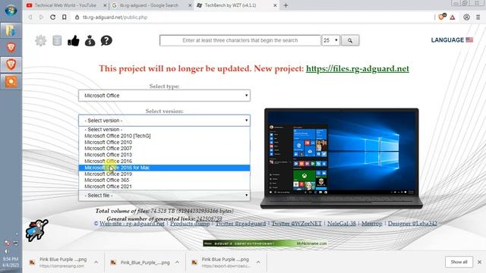Open the Mesrrop footer link
Viewport: 486px width, 273px height.
click(371, 224)
